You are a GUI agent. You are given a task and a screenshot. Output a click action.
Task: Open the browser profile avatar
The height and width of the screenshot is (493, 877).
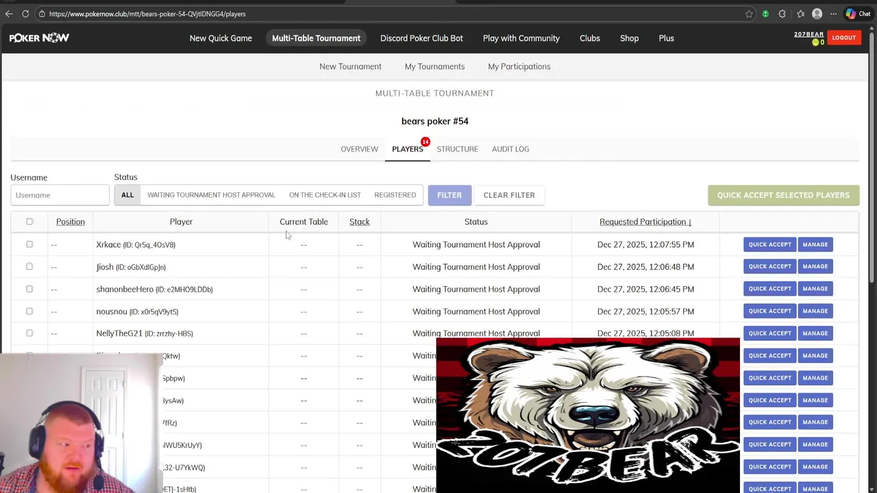click(x=817, y=14)
